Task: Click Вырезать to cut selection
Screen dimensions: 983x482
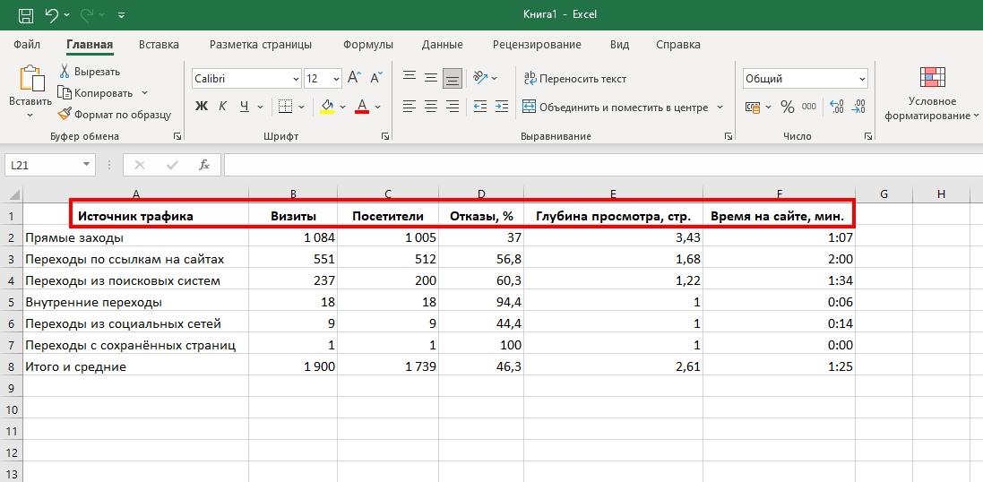Action: pos(90,72)
